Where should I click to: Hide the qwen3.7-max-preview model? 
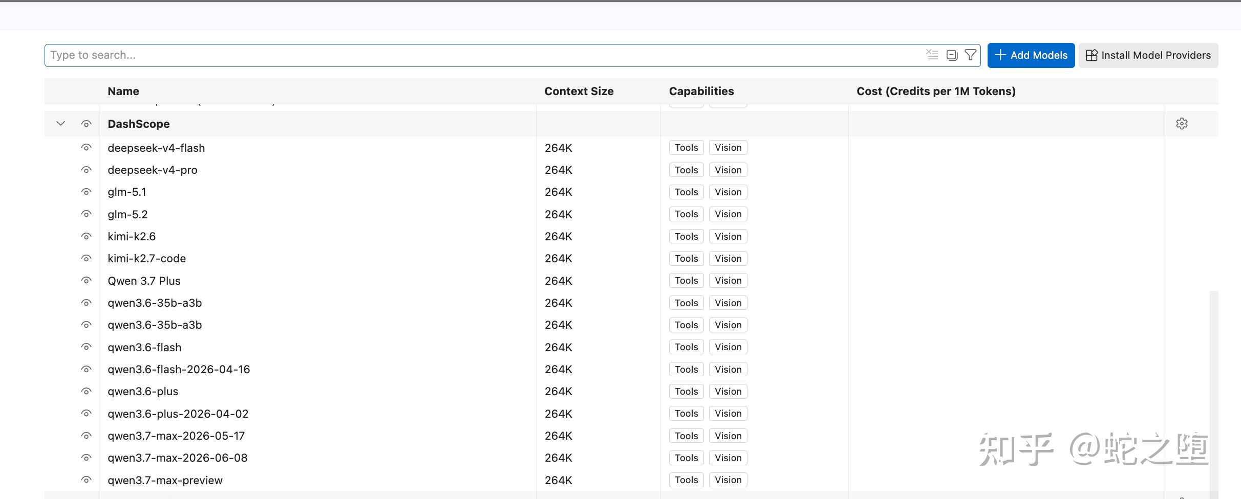(86, 480)
